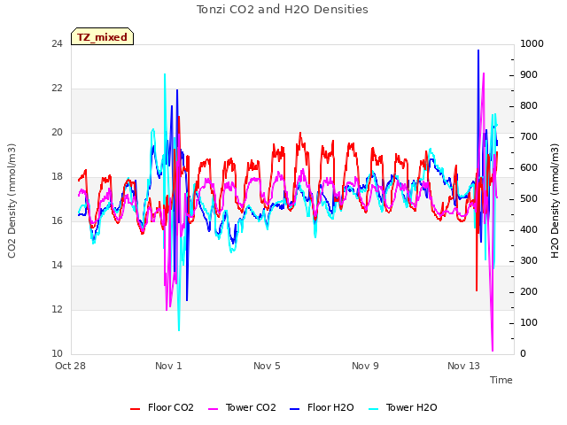This screenshot has height=425, width=567.
Task: Click the Time axis label
Action: tap(501, 380)
